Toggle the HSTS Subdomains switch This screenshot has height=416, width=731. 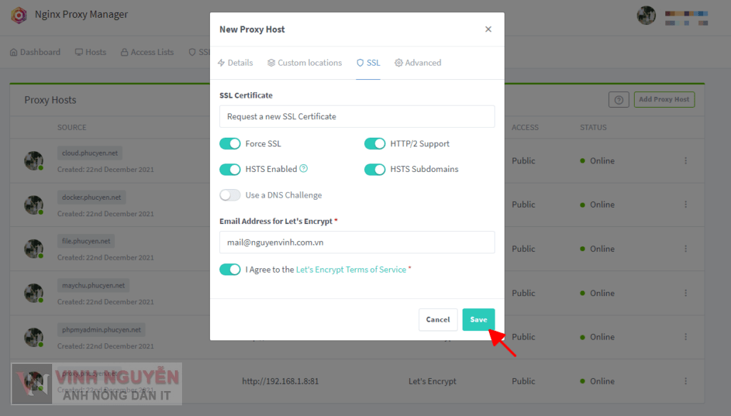click(375, 170)
